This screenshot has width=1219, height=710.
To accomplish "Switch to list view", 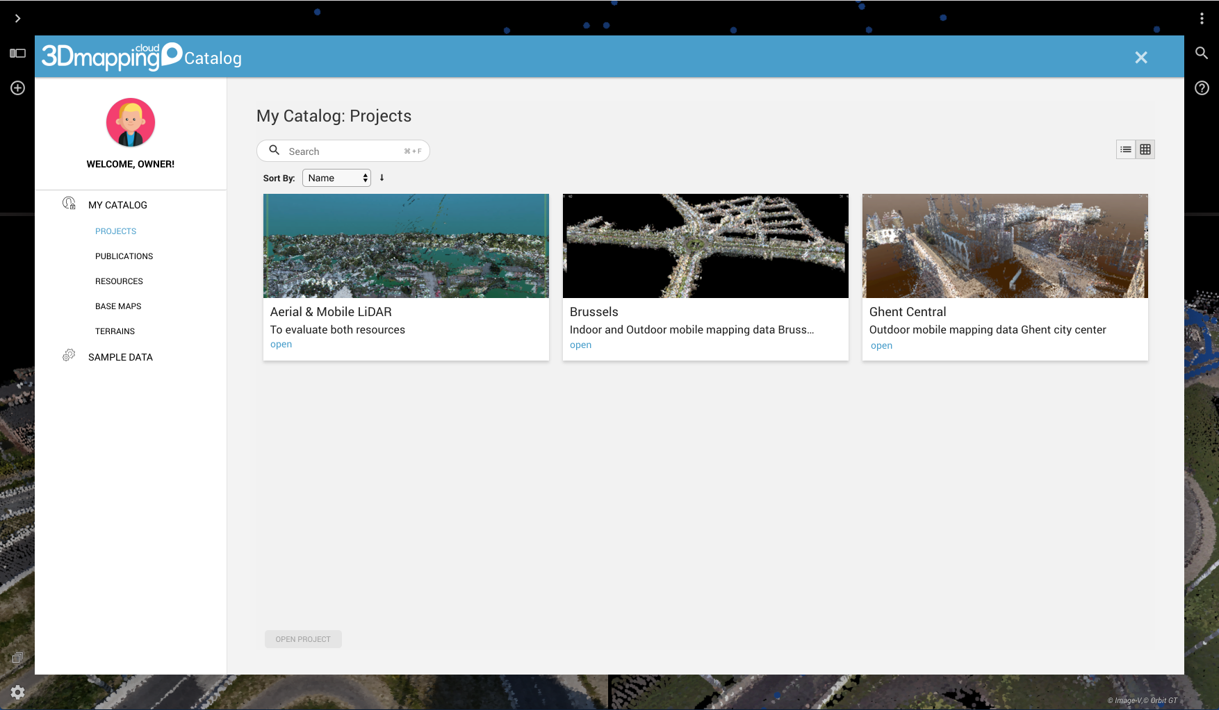I will tap(1126, 149).
